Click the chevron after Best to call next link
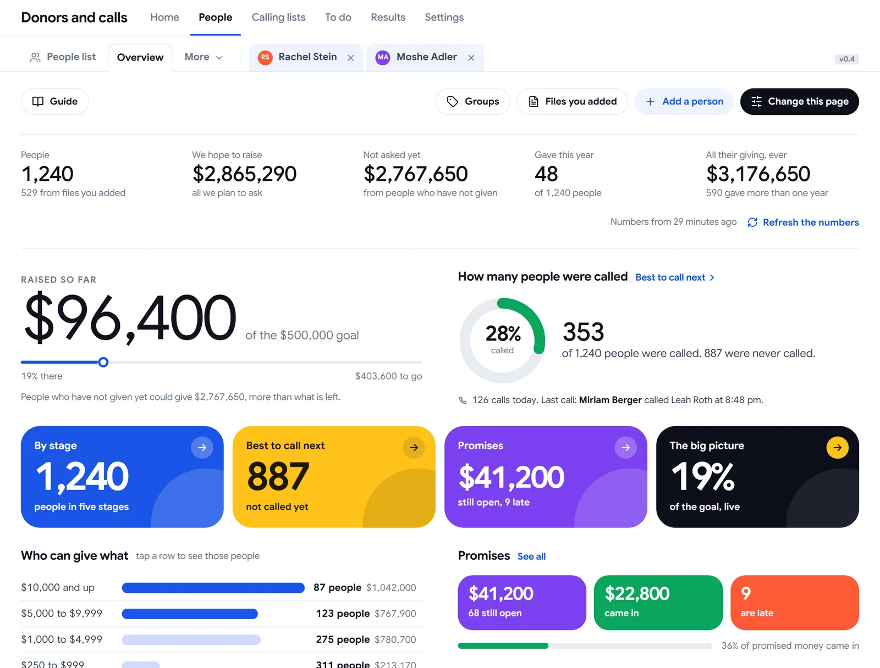This screenshot has height=668, width=880. pos(712,277)
